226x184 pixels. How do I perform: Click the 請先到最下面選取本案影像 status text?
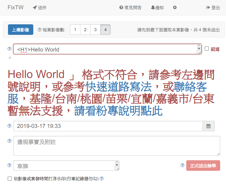point(179,30)
